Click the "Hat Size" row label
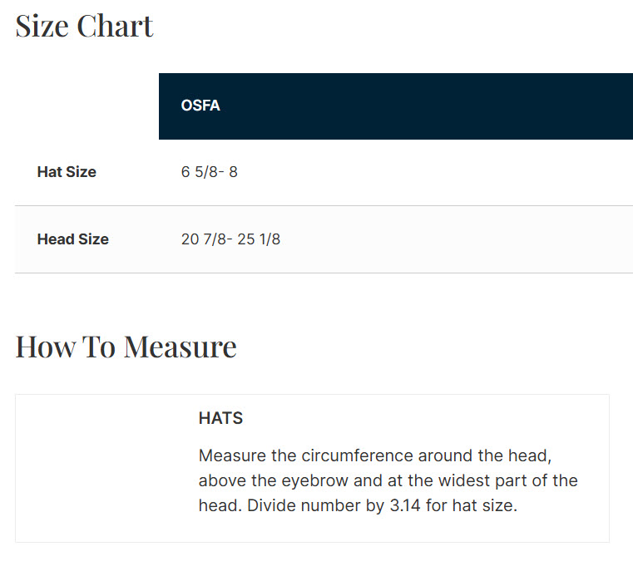Viewport: 633px width, 566px height. [x=67, y=172]
